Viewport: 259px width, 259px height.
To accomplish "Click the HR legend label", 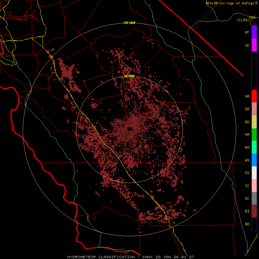I will pyautogui.click(x=247, y=135).
